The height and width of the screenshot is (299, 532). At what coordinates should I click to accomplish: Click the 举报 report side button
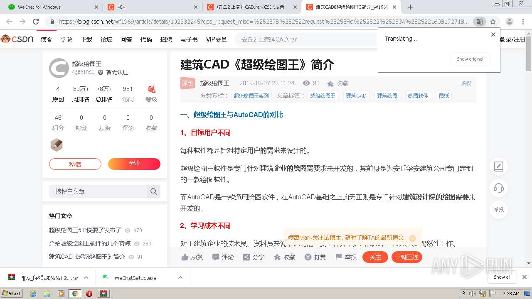(499, 210)
